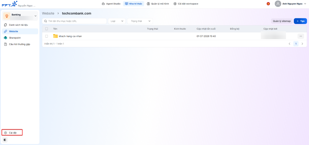The width and height of the screenshot is (309, 145).
Task: Go to next page arrow
Action: [x=302, y=44]
